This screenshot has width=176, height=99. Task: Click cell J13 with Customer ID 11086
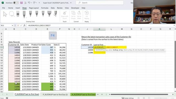click(x=87, y=53)
